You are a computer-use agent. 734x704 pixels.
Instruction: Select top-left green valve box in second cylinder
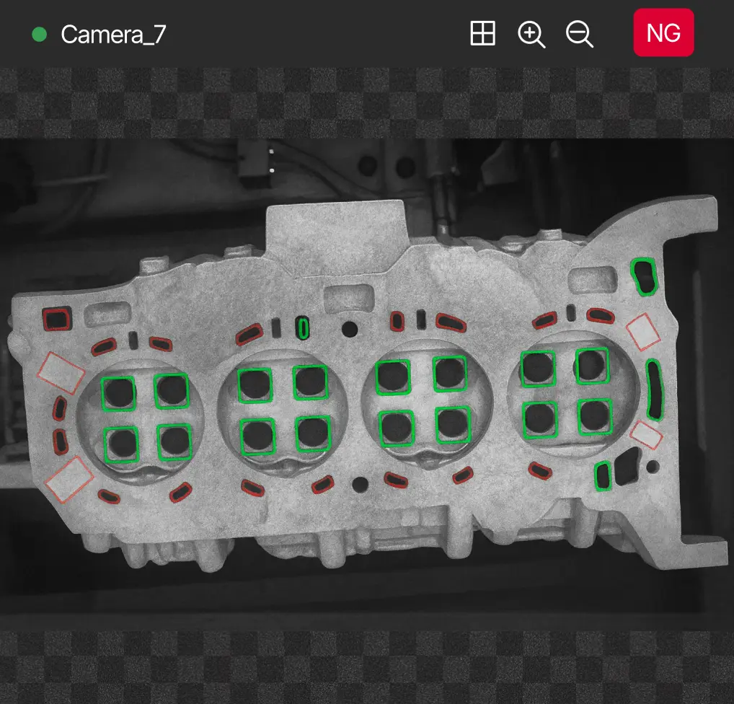(x=255, y=384)
